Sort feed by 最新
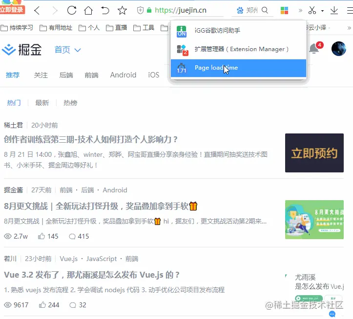353x319 pixels. 42,103
